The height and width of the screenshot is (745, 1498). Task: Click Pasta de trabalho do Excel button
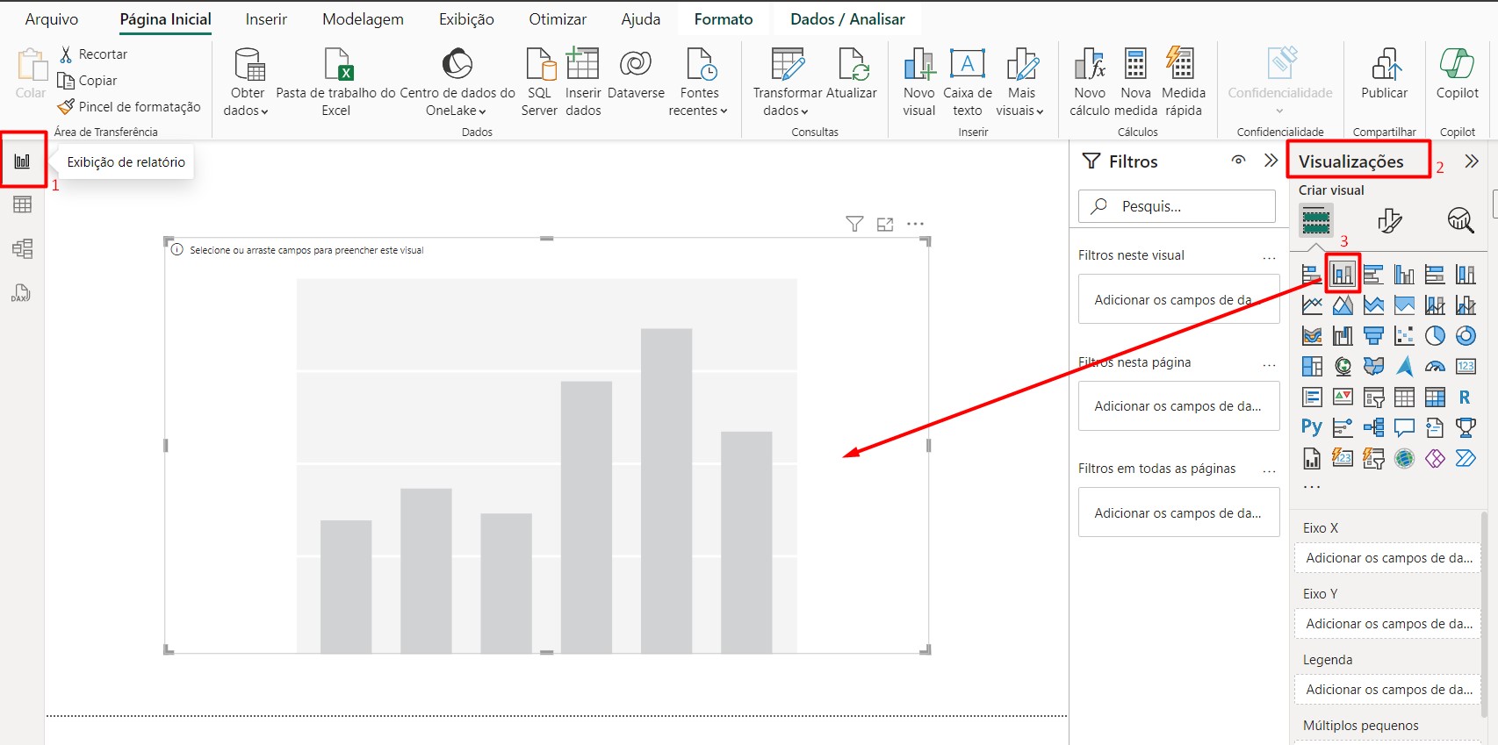click(336, 82)
